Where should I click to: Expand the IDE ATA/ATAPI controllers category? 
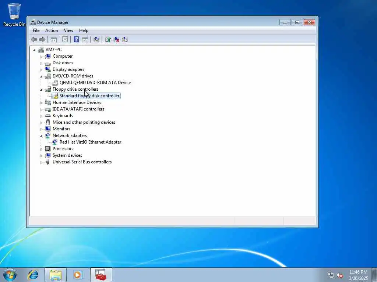(x=41, y=109)
